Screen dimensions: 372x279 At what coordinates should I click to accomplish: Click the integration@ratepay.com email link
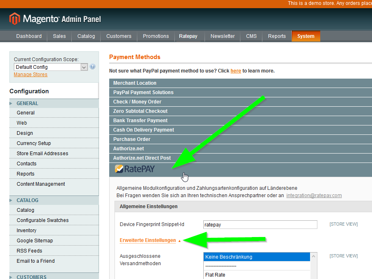pos(314,196)
